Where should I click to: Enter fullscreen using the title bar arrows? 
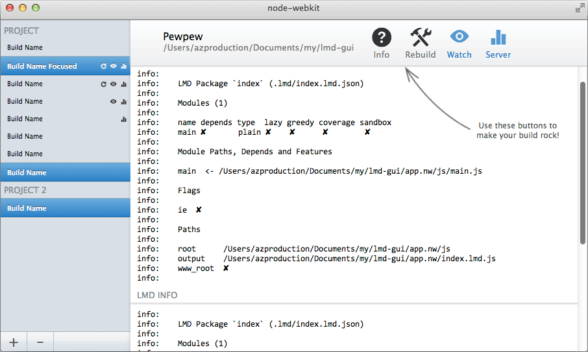pos(579,8)
